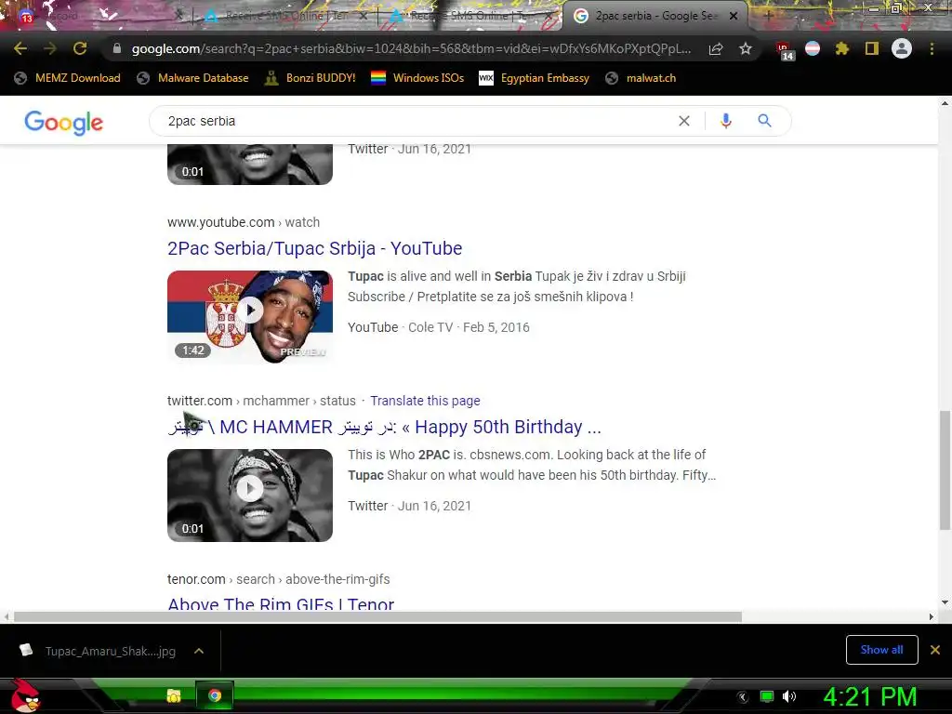
Task: Open the Angry Birds start button
Action: [x=25, y=695]
